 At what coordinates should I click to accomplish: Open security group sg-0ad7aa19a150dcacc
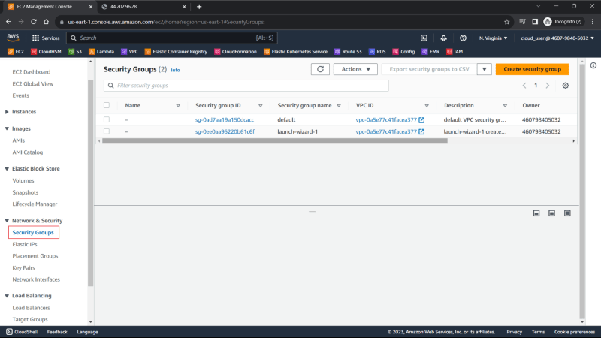[225, 120]
